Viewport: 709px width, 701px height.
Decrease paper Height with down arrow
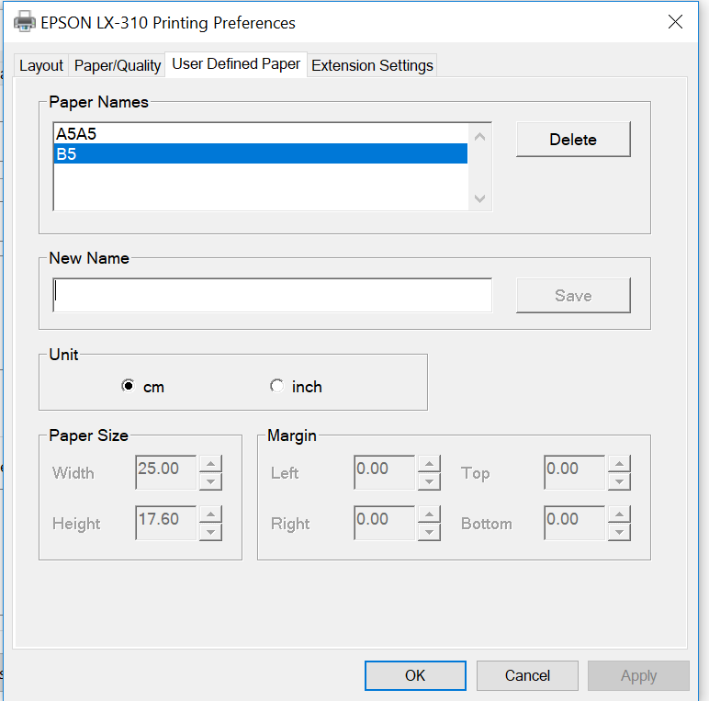click(211, 532)
